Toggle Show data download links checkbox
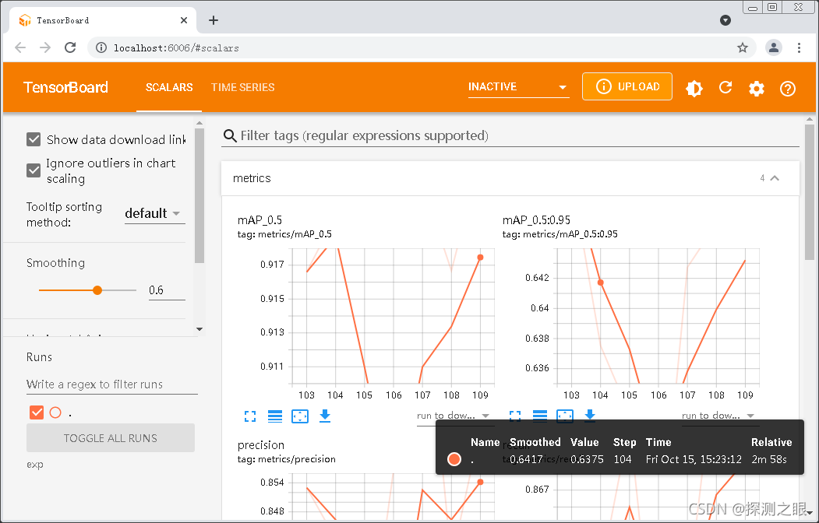This screenshot has width=819, height=523. [x=34, y=139]
